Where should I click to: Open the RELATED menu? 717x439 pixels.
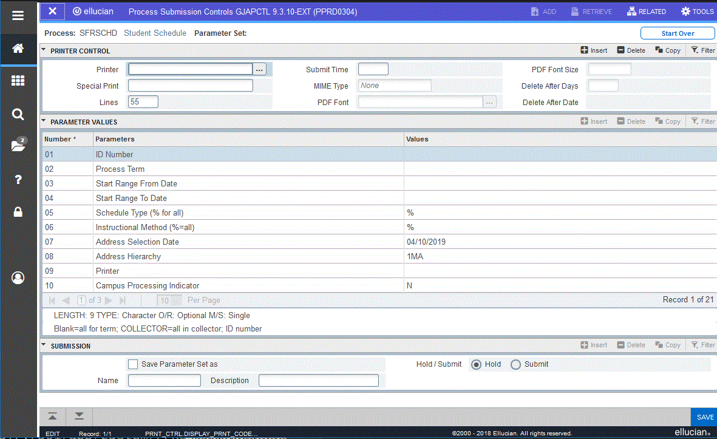pos(646,12)
